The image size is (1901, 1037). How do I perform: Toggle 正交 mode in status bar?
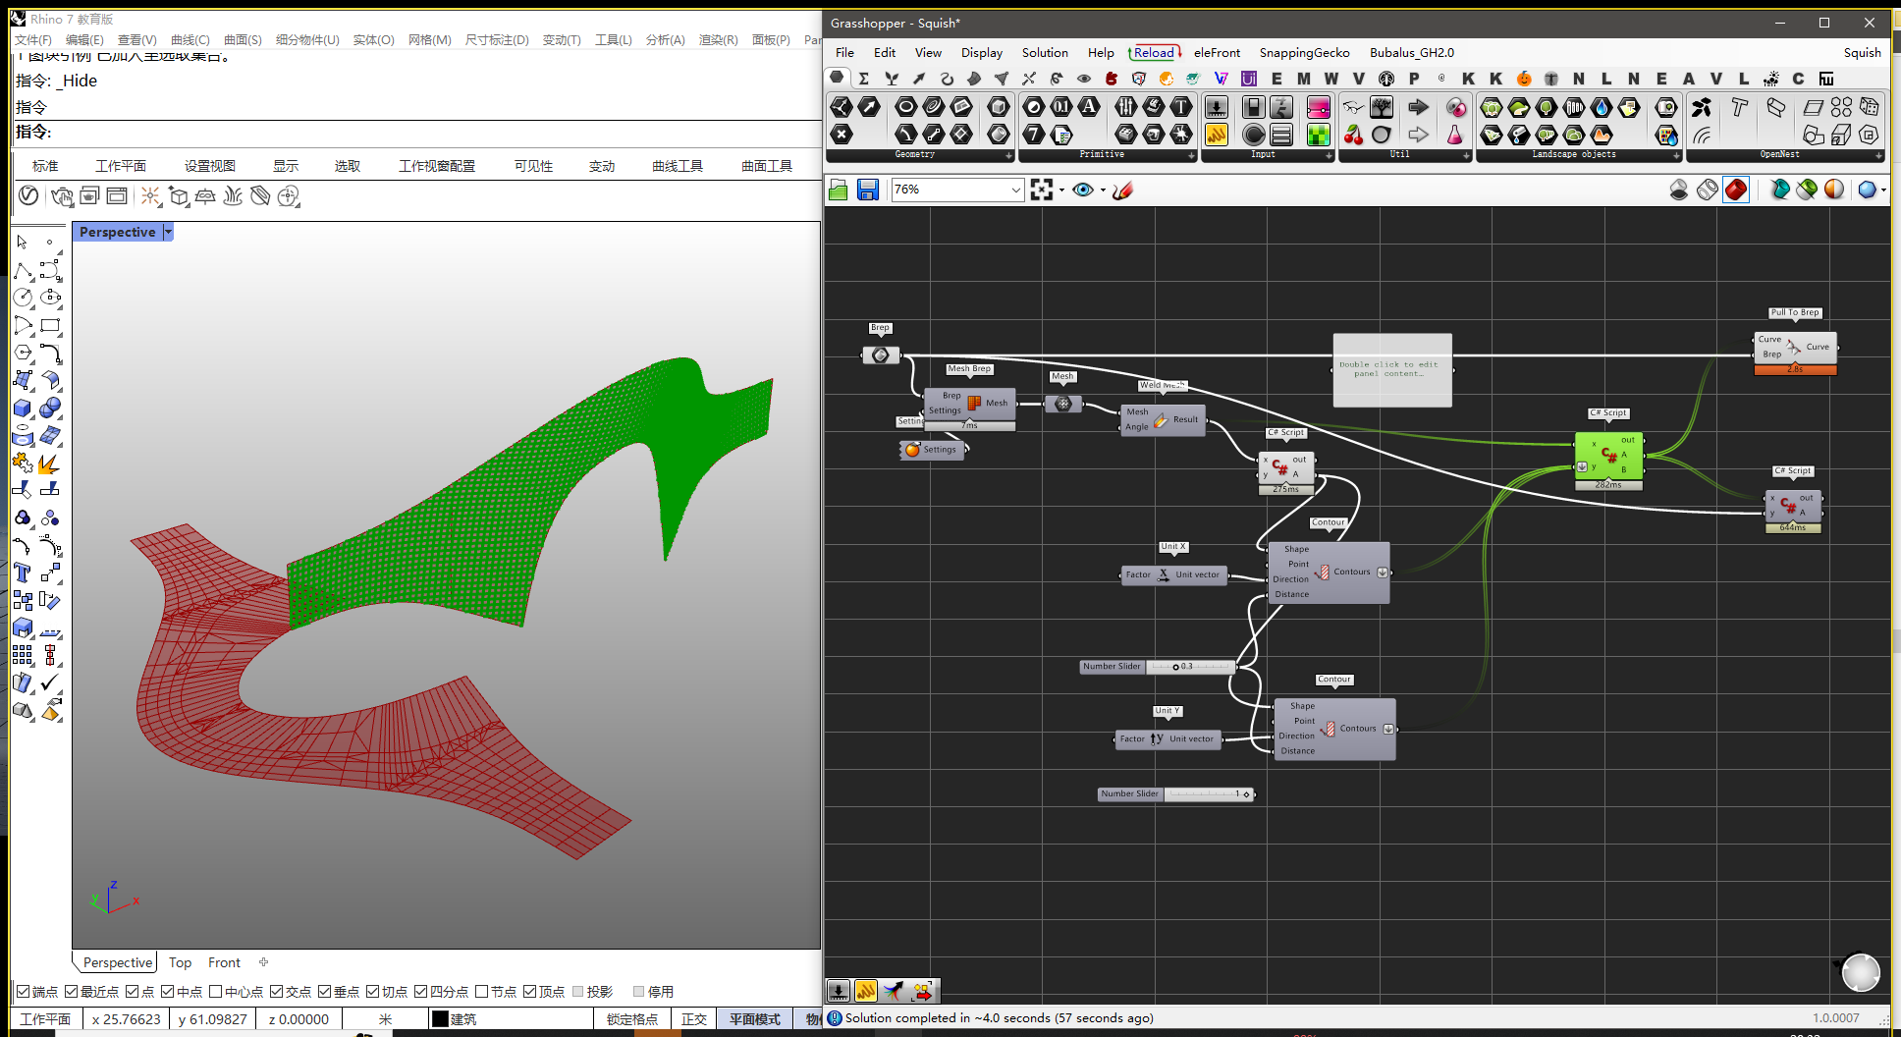click(x=694, y=1019)
